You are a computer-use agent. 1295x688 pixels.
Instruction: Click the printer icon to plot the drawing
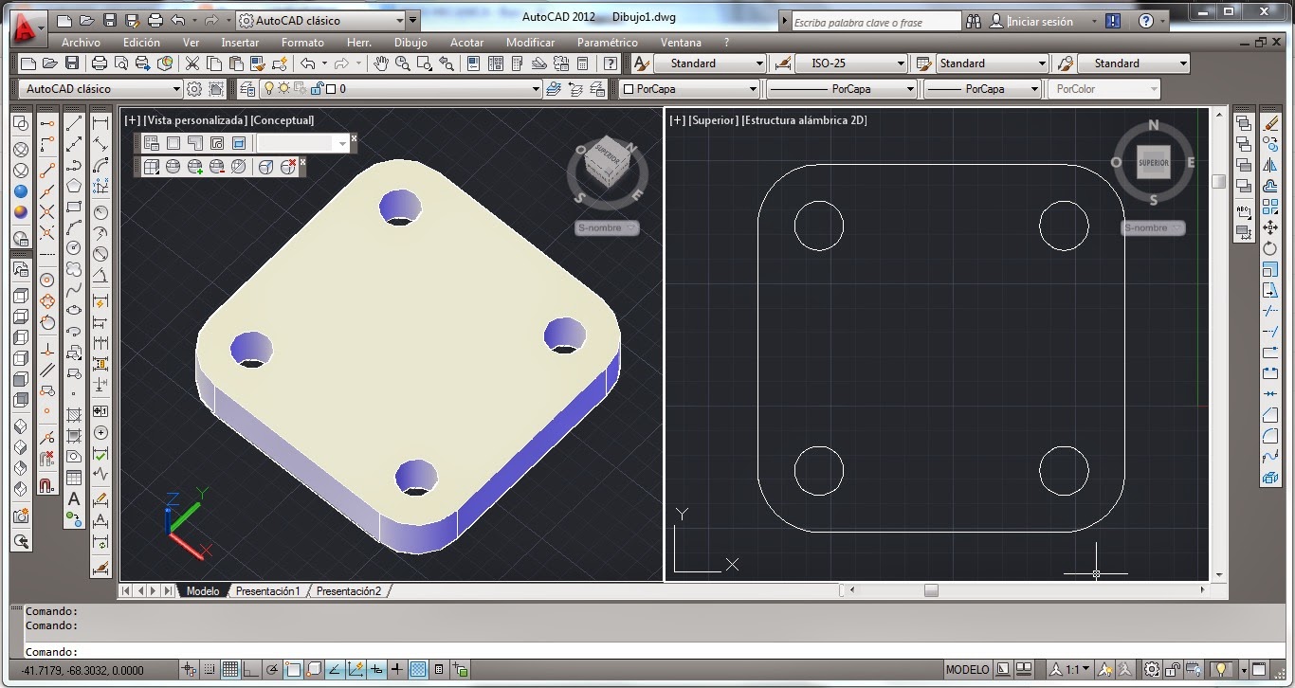99,63
